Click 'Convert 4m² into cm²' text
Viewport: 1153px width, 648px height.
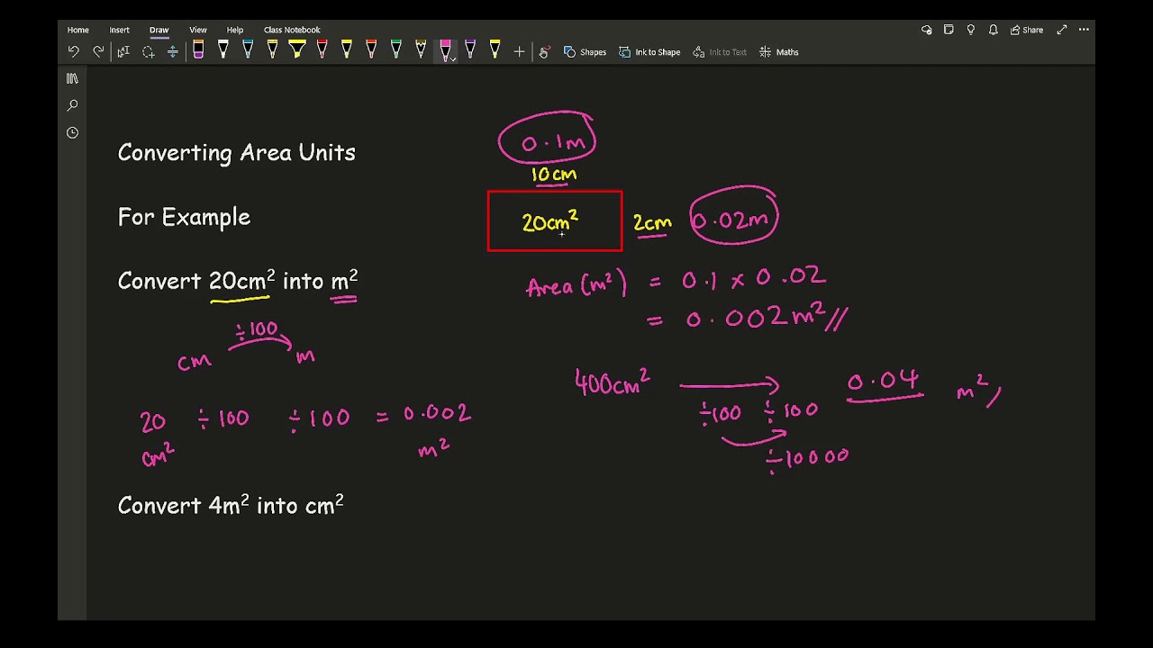[x=231, y=505]
